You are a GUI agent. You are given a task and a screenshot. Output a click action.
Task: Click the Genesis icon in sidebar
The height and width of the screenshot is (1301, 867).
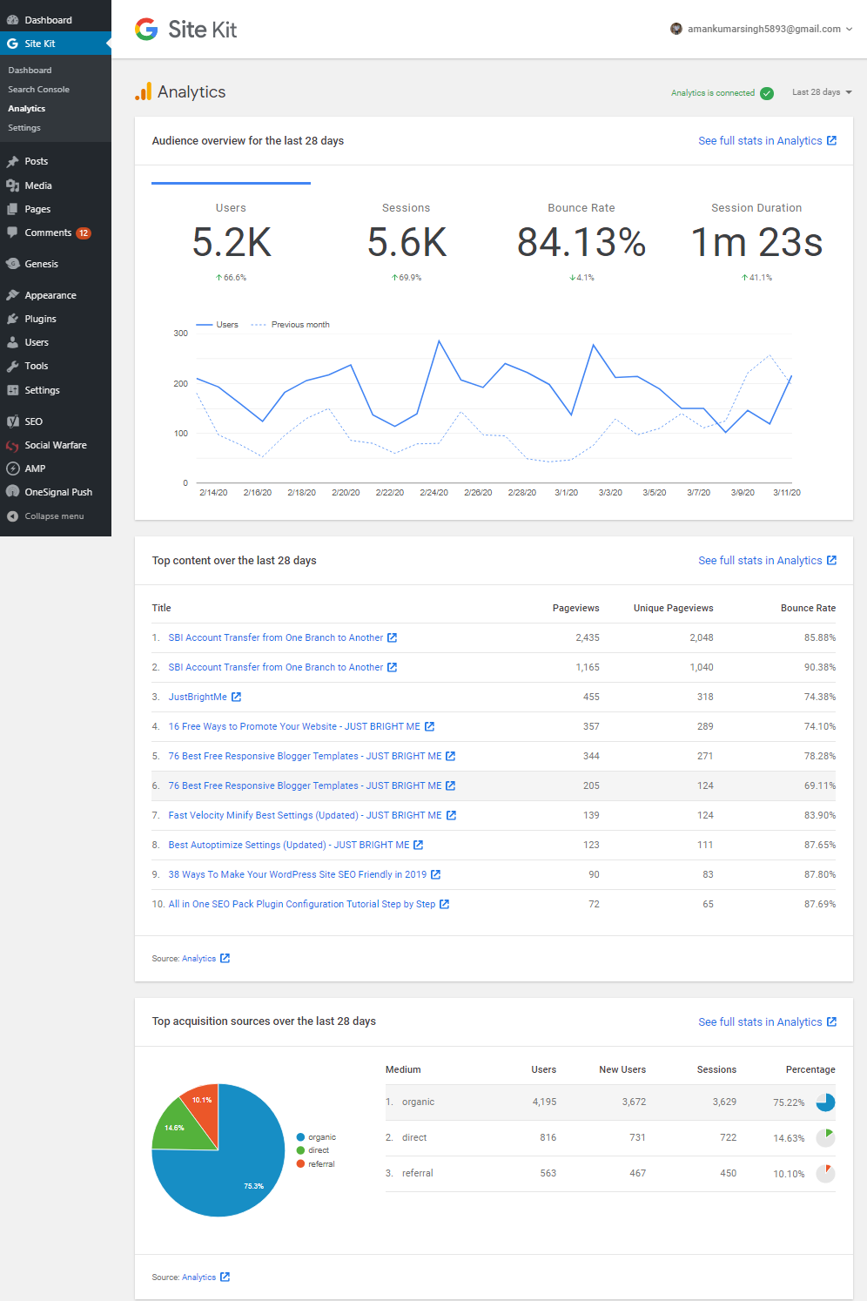(x=12, y=264)
